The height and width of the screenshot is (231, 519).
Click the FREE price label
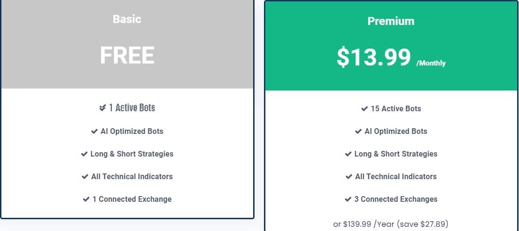pos(127,55)
